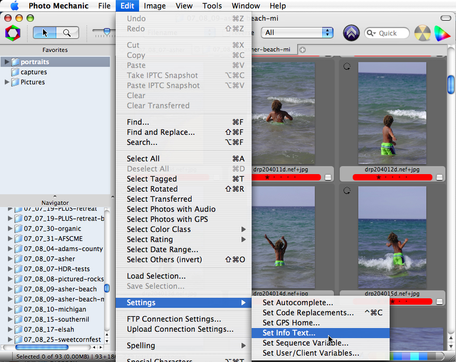Viewport: 456px width, 362px height.
Task: Click red color class bar on drp204012d
Action: pyautogui.click(x=392, y=177)
